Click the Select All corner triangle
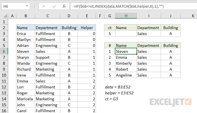This screenshot has height=113, width=197. tap(5, 16)
